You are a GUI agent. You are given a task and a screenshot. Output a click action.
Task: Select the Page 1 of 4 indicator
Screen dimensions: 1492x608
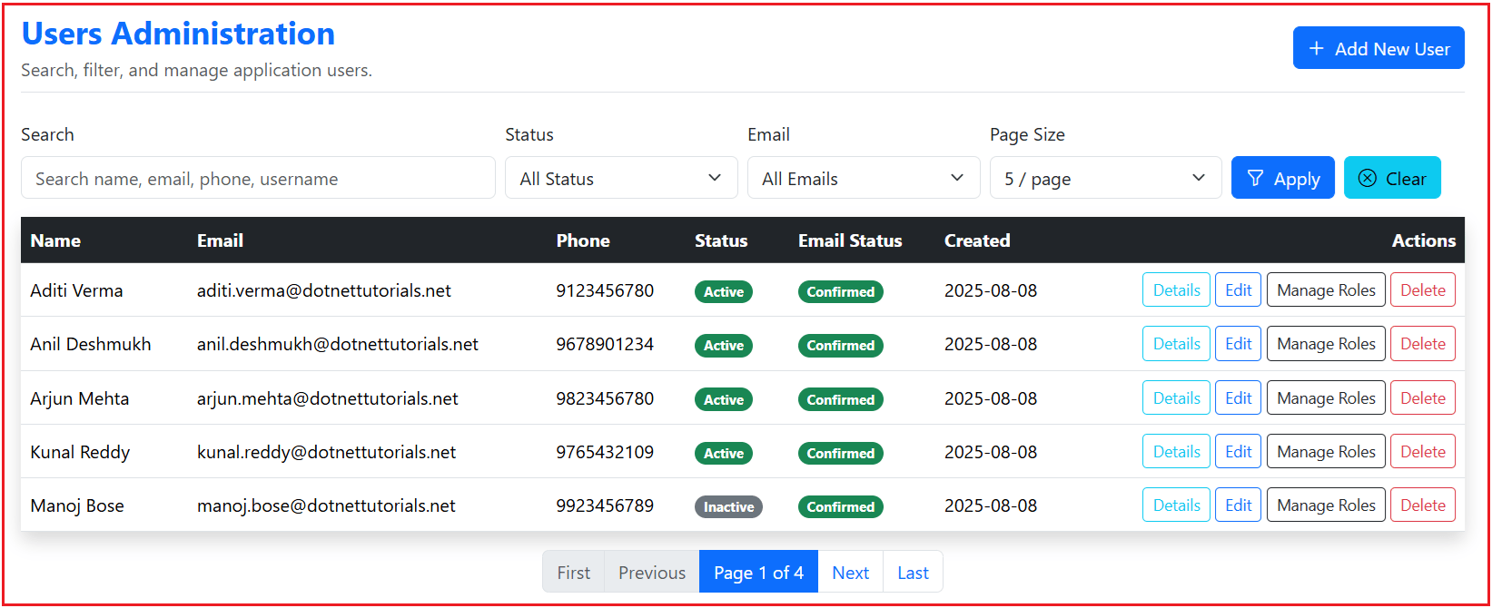(x=758, y=572)
